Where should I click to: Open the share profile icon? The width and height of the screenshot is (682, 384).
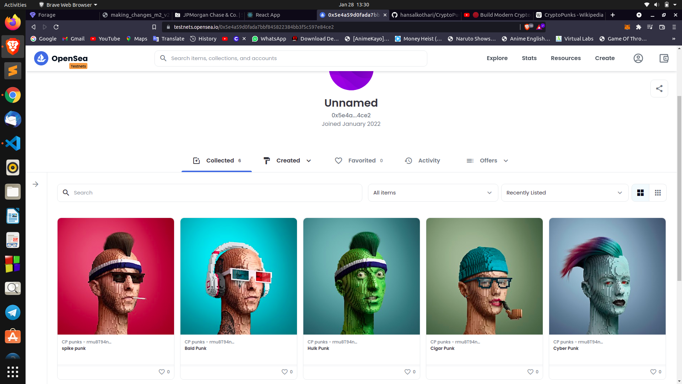659,89
